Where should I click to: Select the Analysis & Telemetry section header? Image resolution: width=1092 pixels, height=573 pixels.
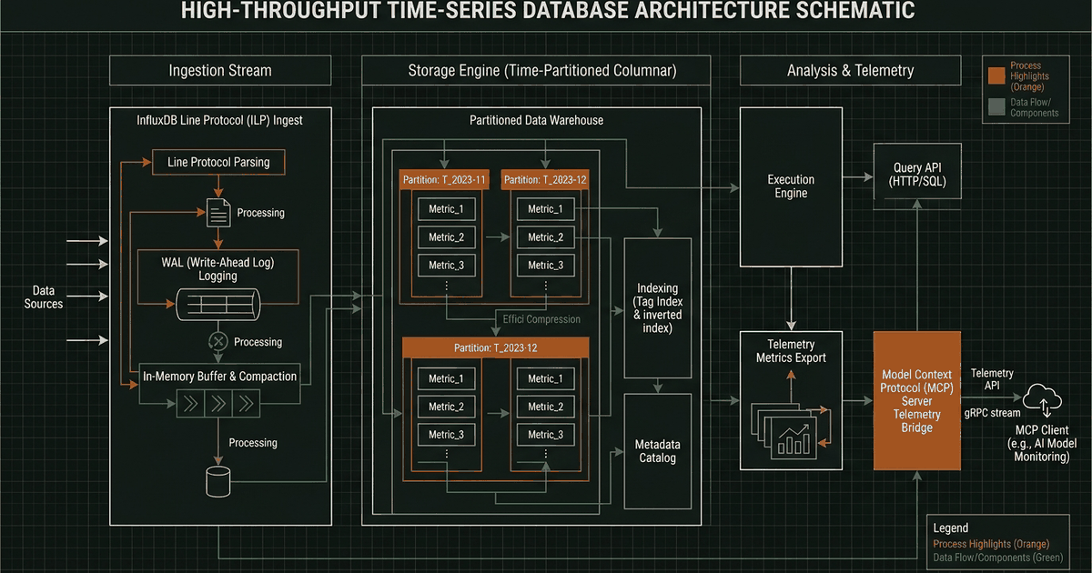click(850, 70)
